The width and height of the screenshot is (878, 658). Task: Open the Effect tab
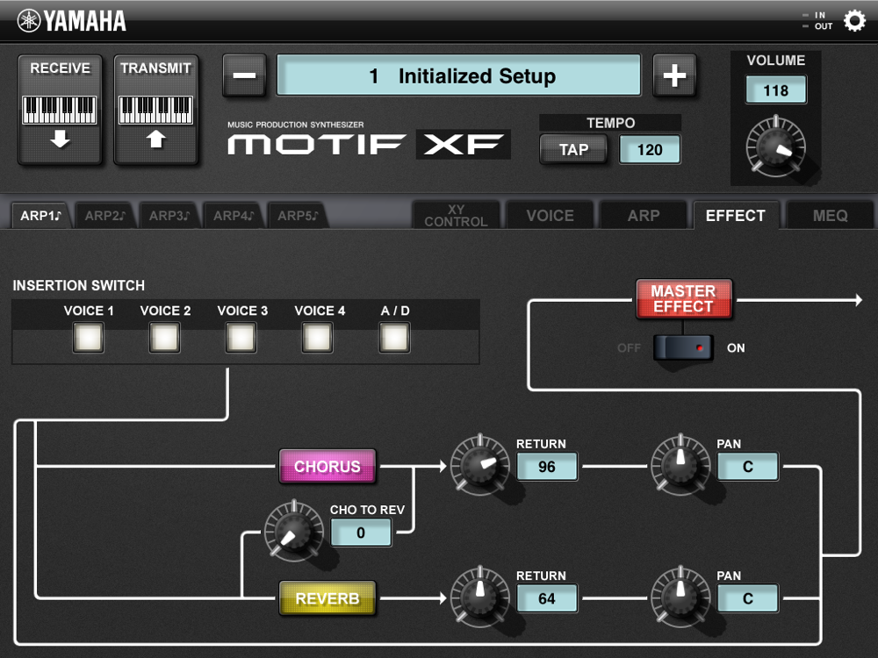[736, 216]
